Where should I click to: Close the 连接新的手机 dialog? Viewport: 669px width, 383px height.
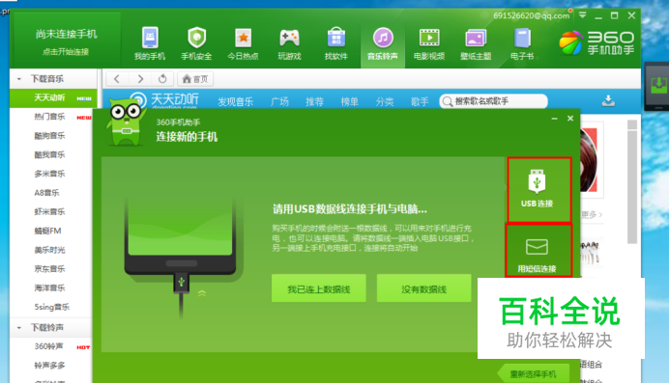(570, 119)
